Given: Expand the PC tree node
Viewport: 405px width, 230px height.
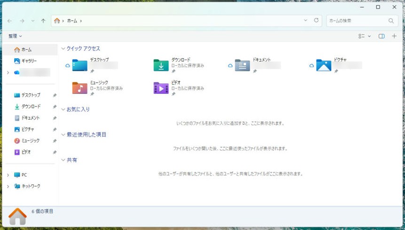Looking at the screenshot, I should pos(8,175).
